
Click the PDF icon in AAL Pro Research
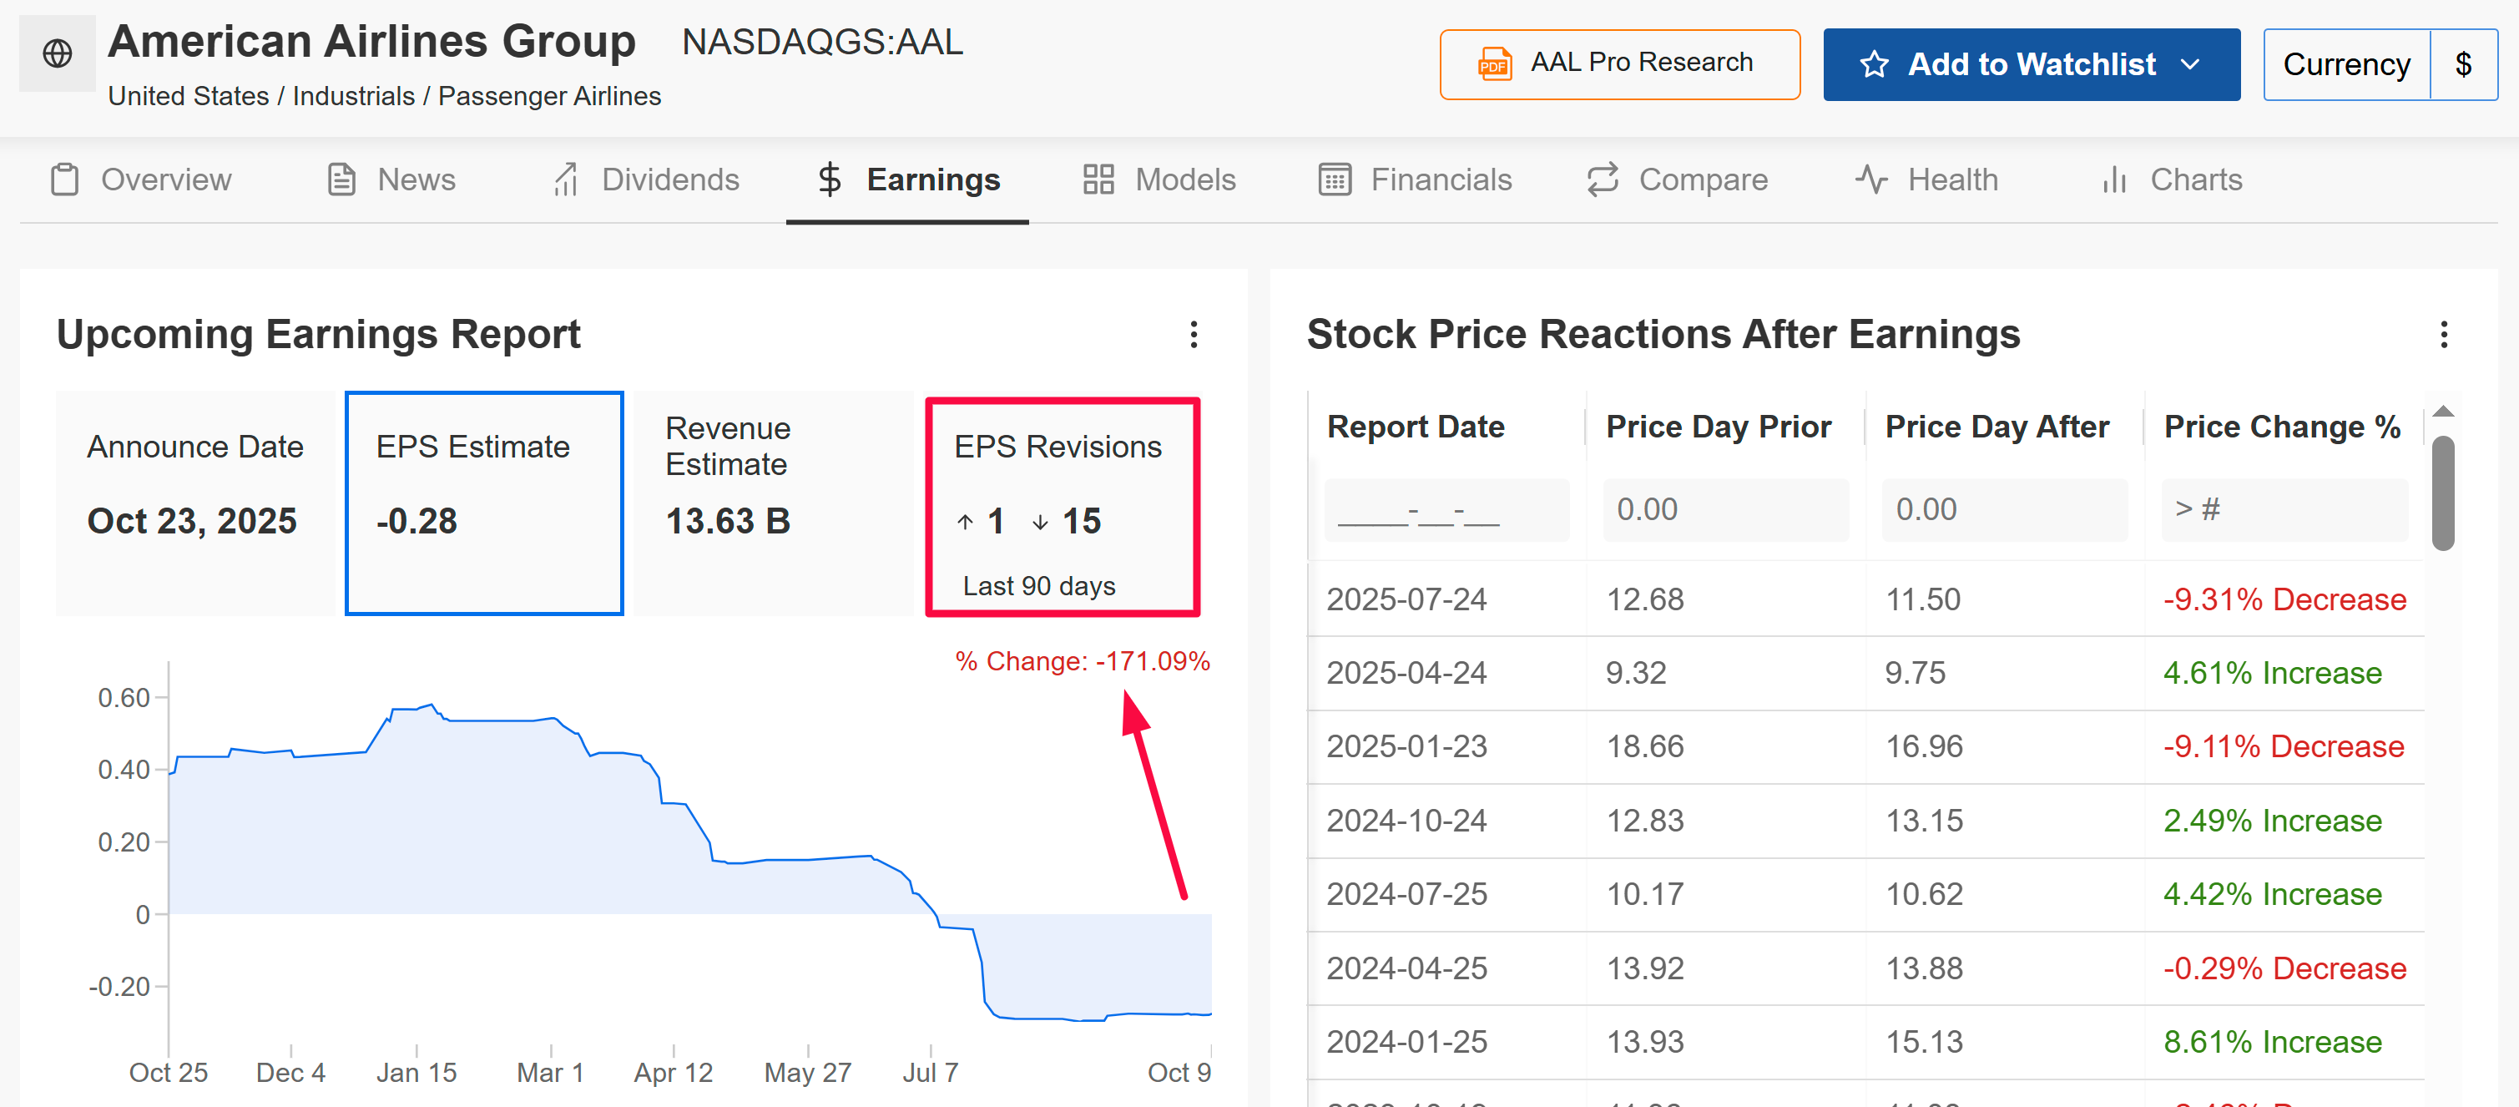(x=1493, y=64)
